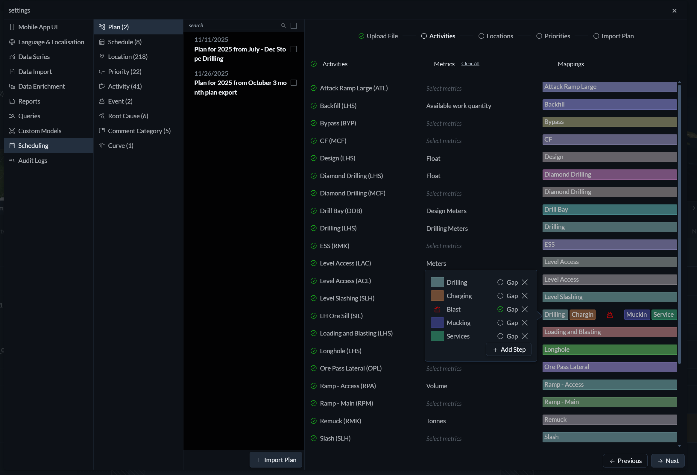Change Drill Bay Design Meters metric

(446, 211)
